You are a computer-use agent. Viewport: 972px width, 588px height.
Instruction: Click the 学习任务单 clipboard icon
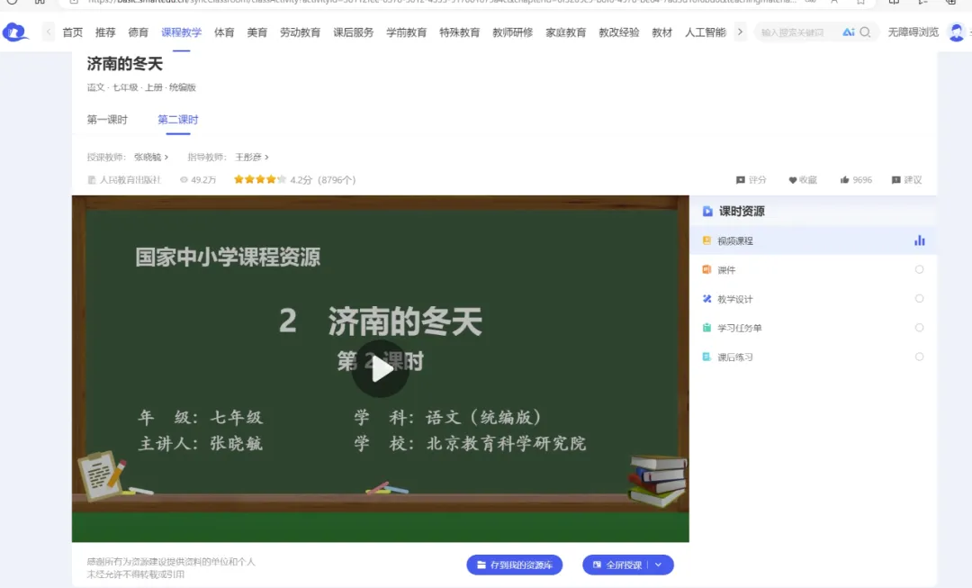[x=706, y=328]
